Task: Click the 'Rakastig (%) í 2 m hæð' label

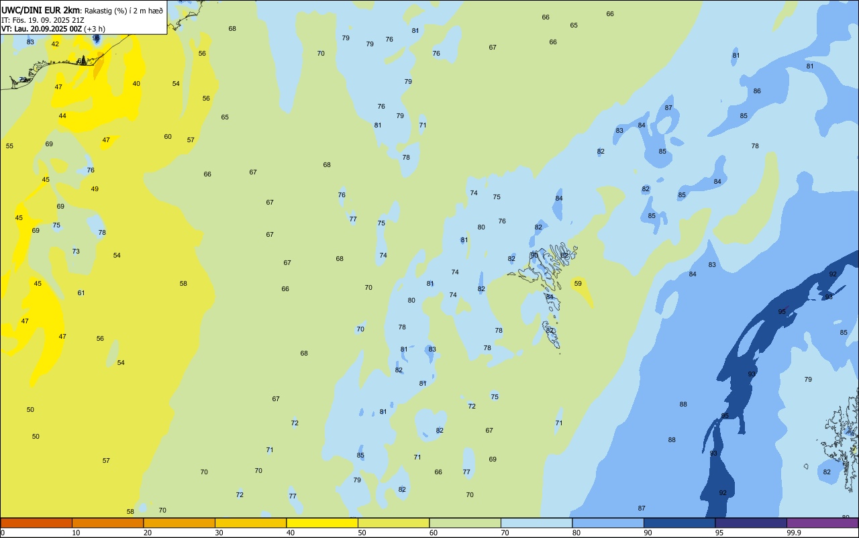Action: coord(123,11)
